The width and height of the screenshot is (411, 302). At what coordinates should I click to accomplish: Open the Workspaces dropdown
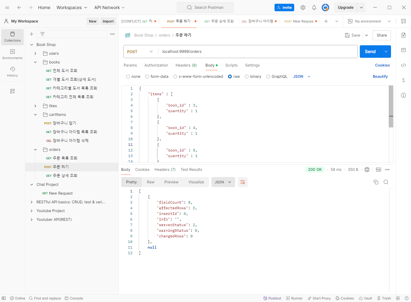coord(72,7)
